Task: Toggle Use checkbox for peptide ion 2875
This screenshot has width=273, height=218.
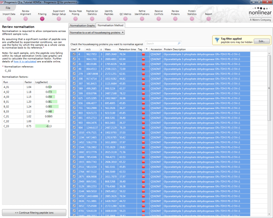Action: point(74,176)
